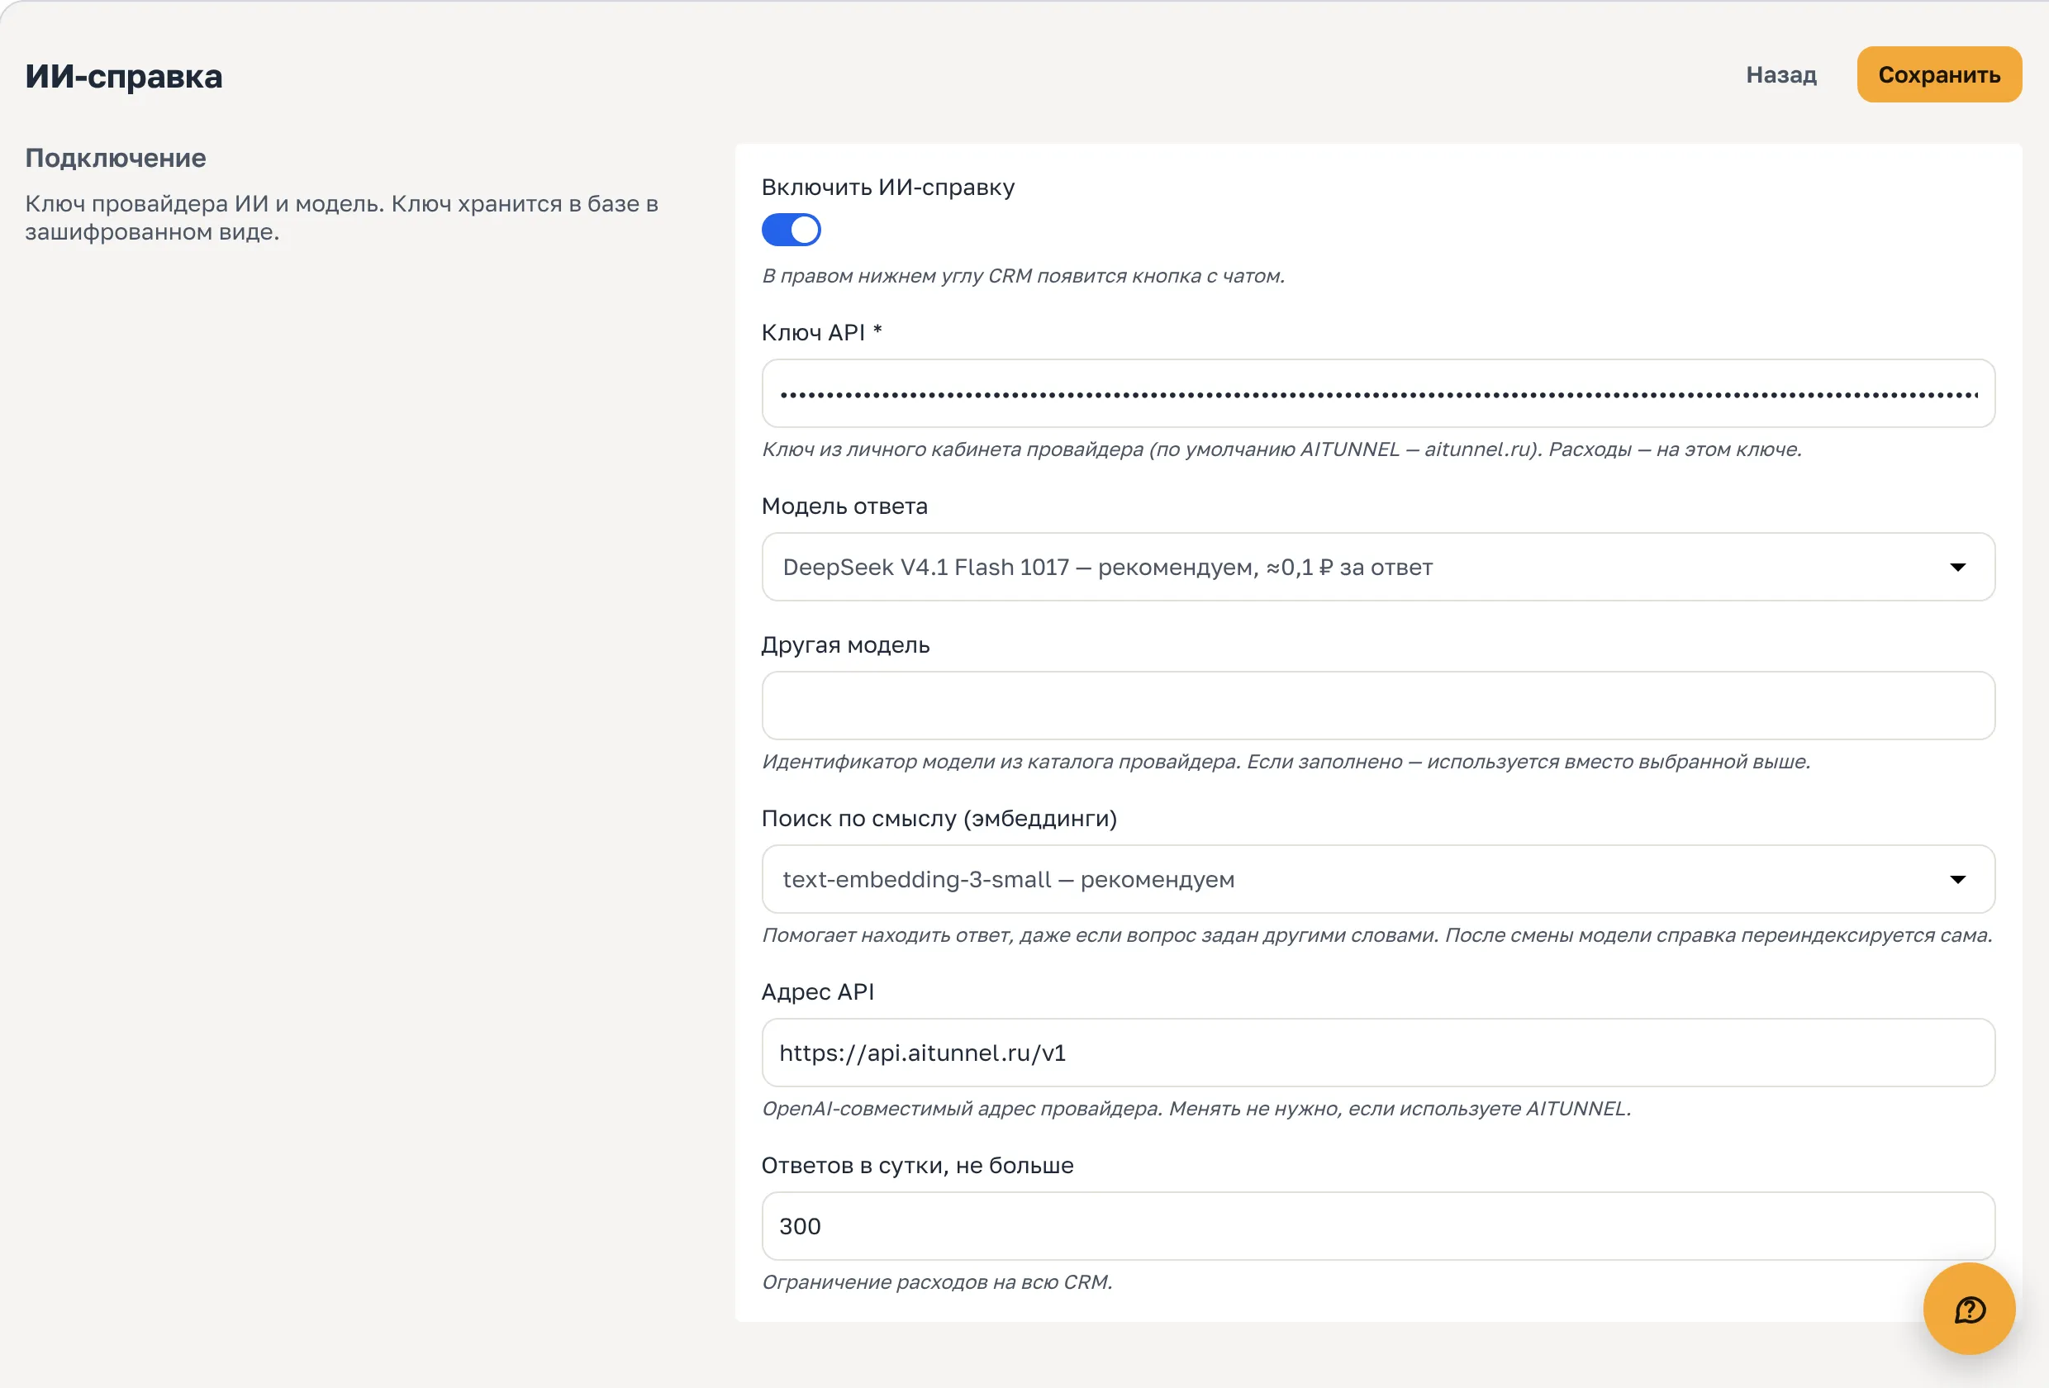
Task: Click the Модель ответа label
Action: [844, 506]
